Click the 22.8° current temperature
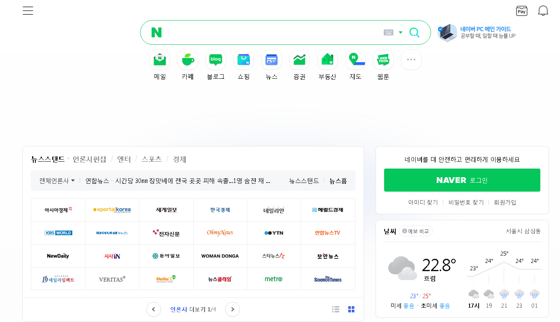This screenshot has width=560, height=322. [x=439, y=265]
